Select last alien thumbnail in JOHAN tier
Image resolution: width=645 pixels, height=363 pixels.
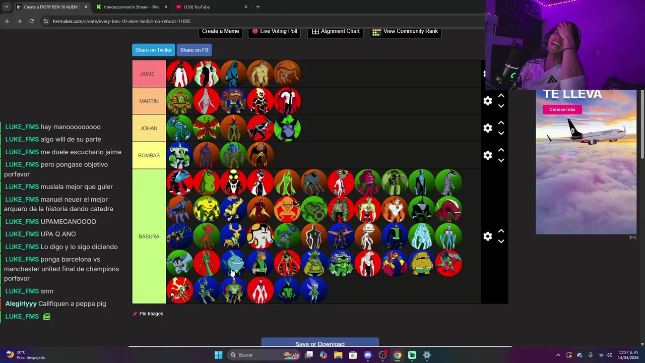click(x=287, y=128)
